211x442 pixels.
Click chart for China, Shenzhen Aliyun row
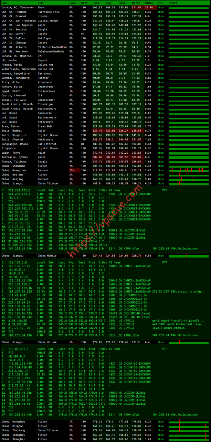(189, 166)
